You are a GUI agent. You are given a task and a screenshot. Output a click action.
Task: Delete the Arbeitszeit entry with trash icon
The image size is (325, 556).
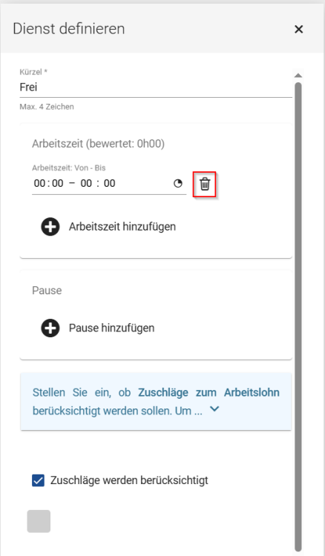click(205, 184)
